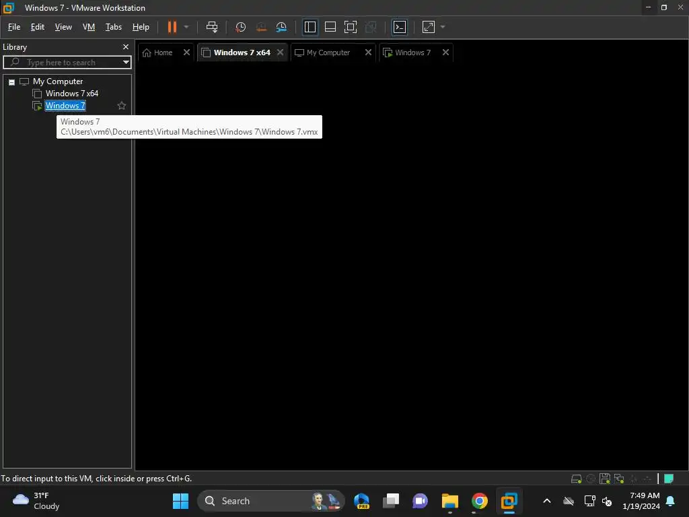
Task: Select My Computer in library tree
Action: point(58,81)
